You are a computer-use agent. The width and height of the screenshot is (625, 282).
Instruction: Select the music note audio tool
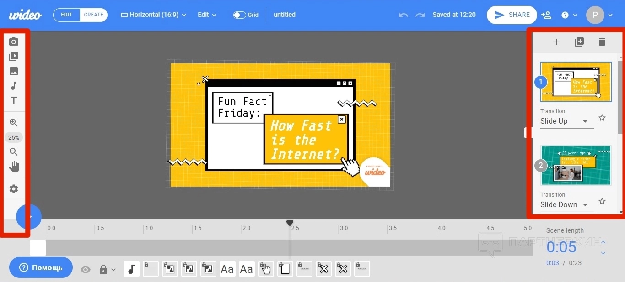pyautogui.click(x=14, y=86)
